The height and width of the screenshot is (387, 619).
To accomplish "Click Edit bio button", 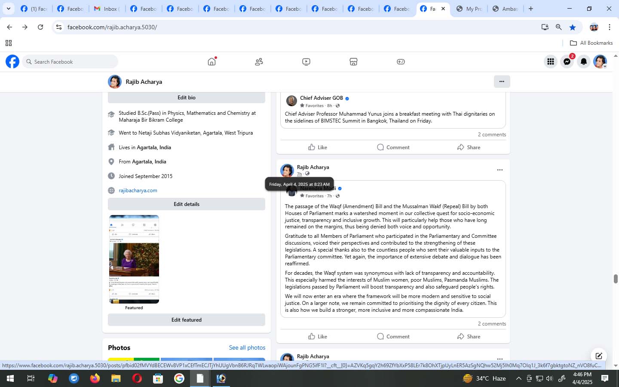I will coord(187,98).
